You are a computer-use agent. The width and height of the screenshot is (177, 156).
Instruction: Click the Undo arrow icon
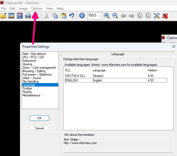(x=72, y=16)
